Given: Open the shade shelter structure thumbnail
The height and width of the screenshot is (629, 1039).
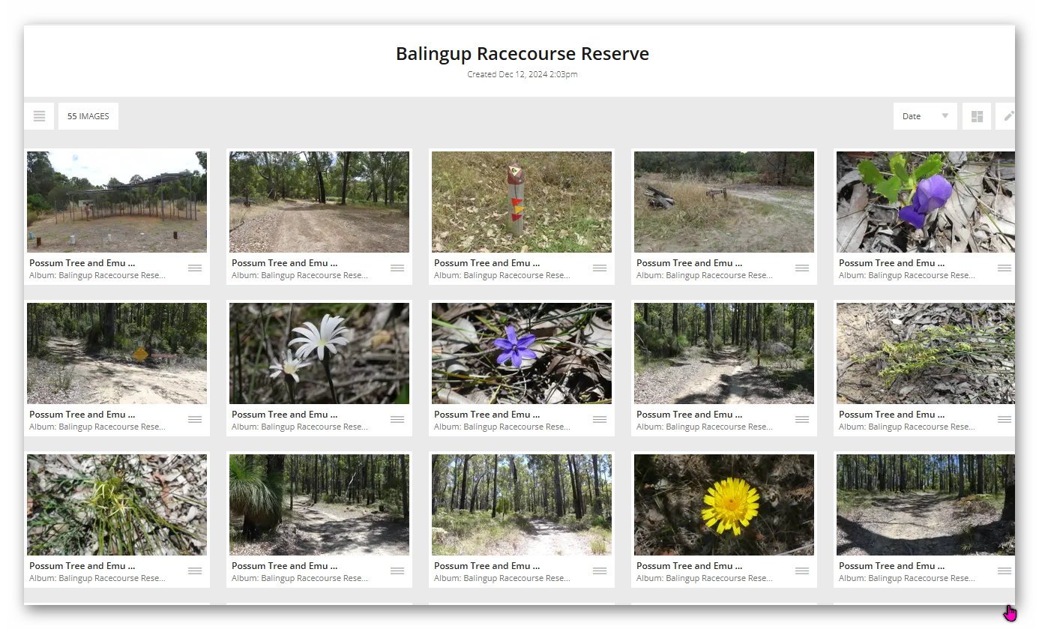Looking at the screenshot, I should pos(116,202).
